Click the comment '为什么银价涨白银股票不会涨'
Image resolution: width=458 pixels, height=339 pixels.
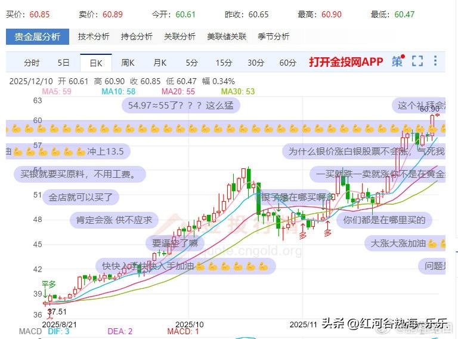point(364,151)
